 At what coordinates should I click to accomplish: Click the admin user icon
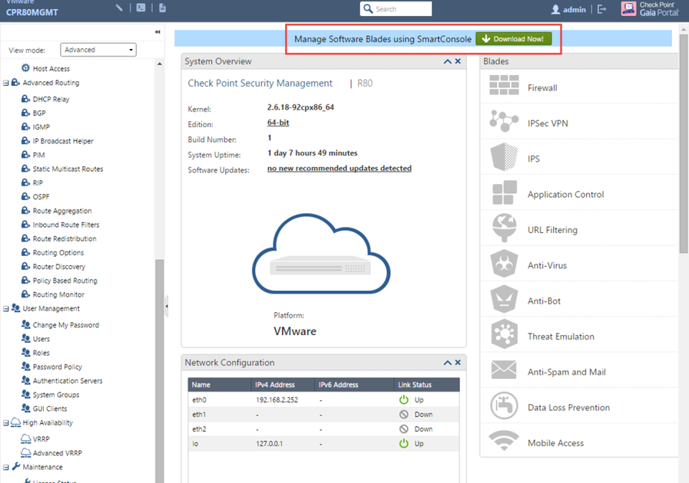tap(555, 9)
